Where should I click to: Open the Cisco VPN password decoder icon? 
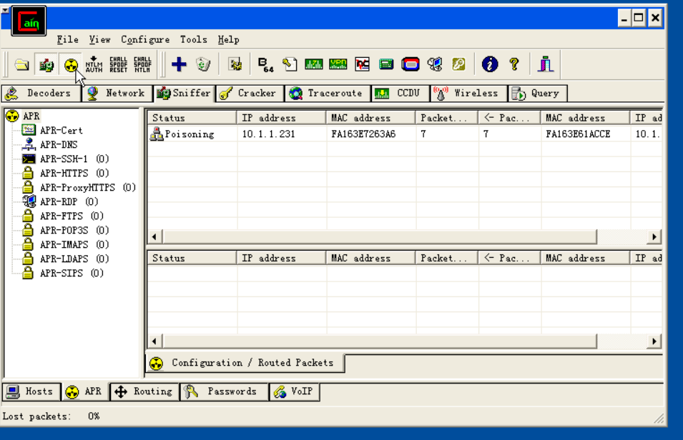(338, 64)
